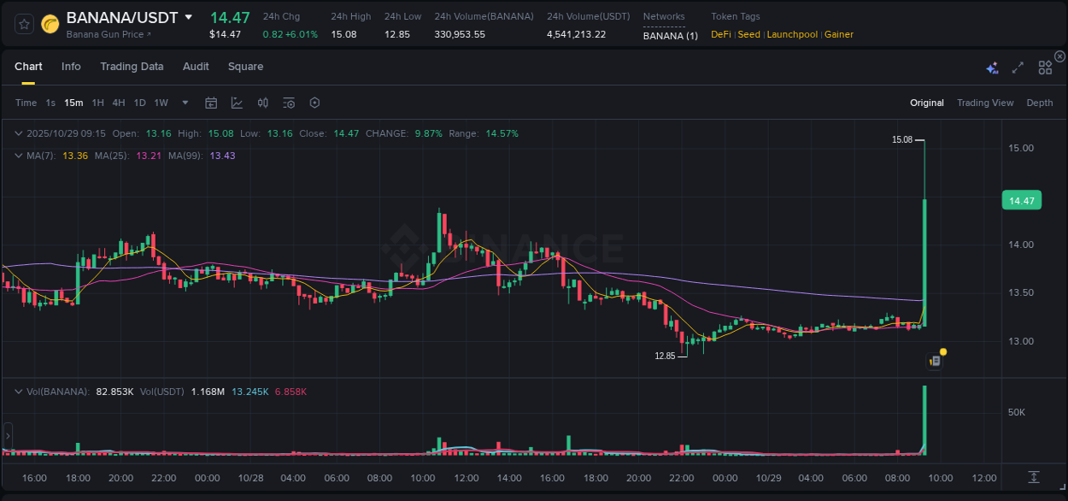Select the 1D timeframe button
Image resolution: width=1068 pixels, height=501 pixels.
point(139,103)
